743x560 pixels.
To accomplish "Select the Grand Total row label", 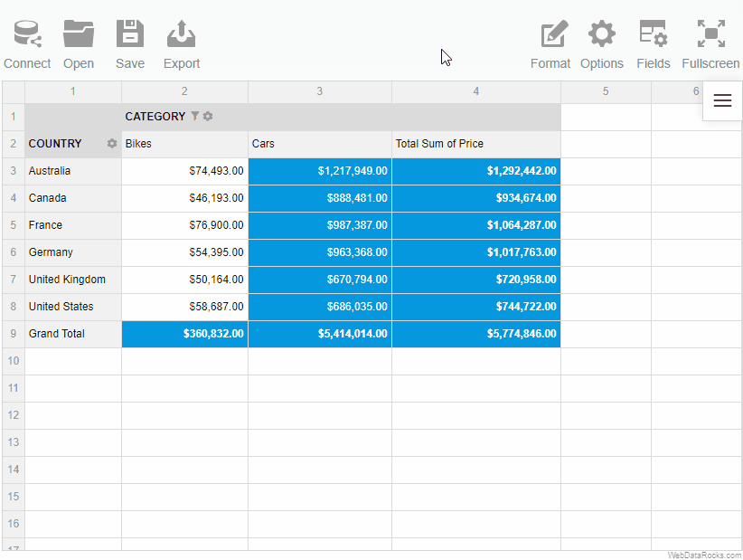I will pyautogui.click(x=73, y=334).
